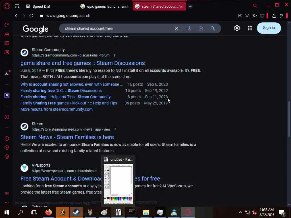
Task: Launch Firefox from the taskbar
Action: [49, 212]
